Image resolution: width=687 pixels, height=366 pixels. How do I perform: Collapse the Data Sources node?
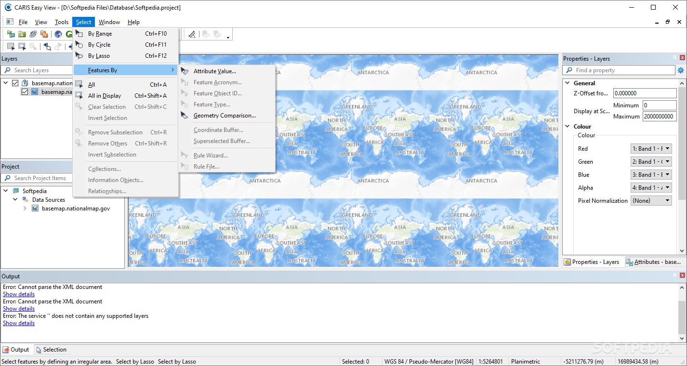(15, 200)
